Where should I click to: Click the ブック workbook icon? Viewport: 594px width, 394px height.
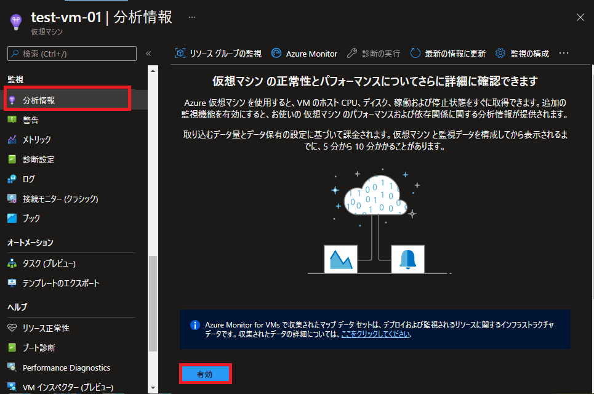pos(12,218)
